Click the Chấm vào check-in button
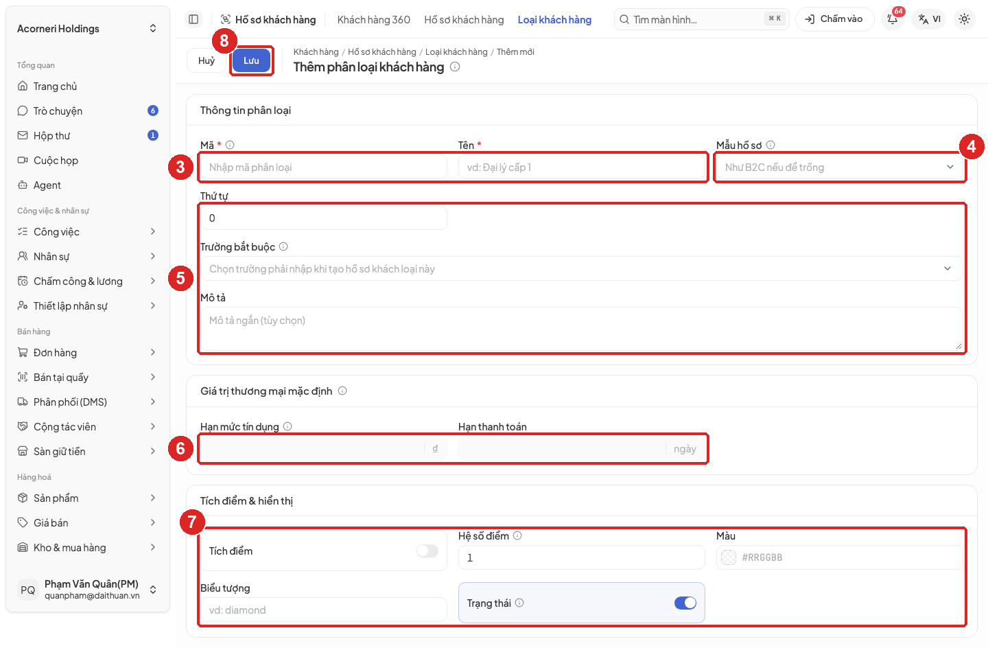Image resolution: width=988 pixels, height=648 pixels. 834,19
